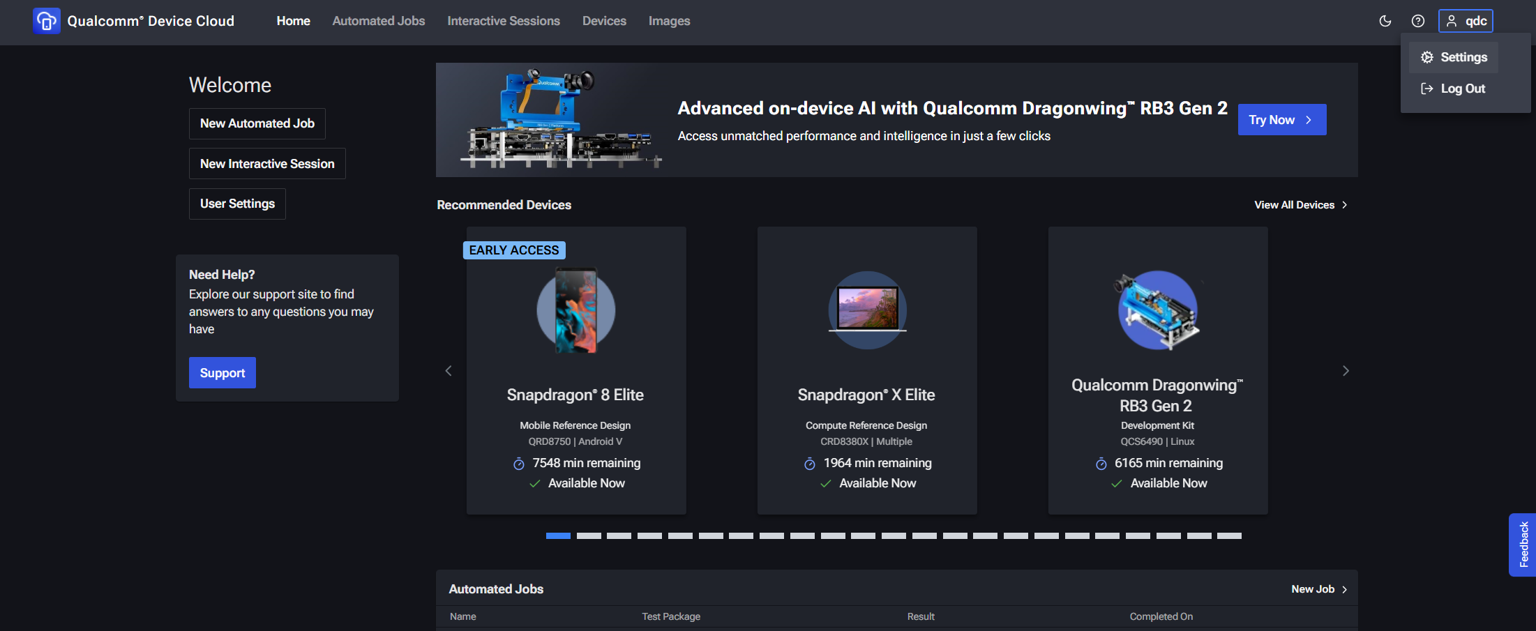This screenshot has height=631, width=1536.
Task: Switch to Interactive Sessions tab
Action: point(504,21)
